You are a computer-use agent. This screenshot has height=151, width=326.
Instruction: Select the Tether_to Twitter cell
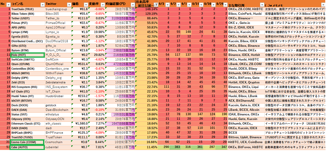point(58,18)
